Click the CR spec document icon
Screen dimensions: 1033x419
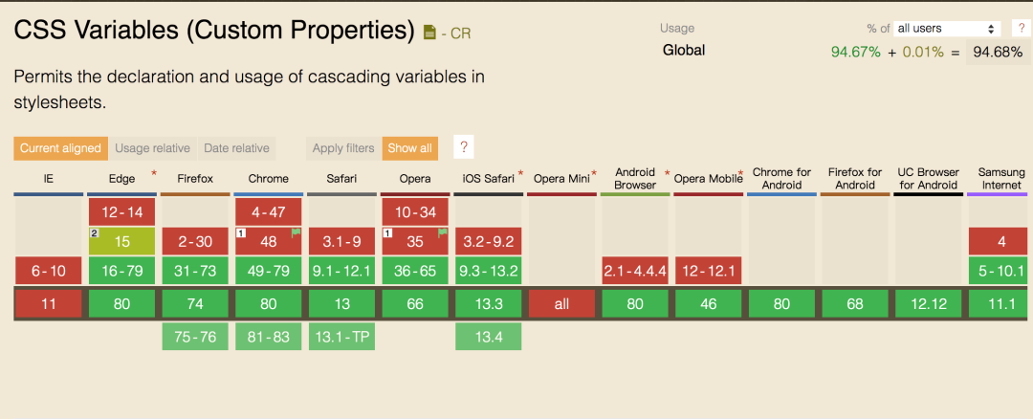tap(429, 33)
